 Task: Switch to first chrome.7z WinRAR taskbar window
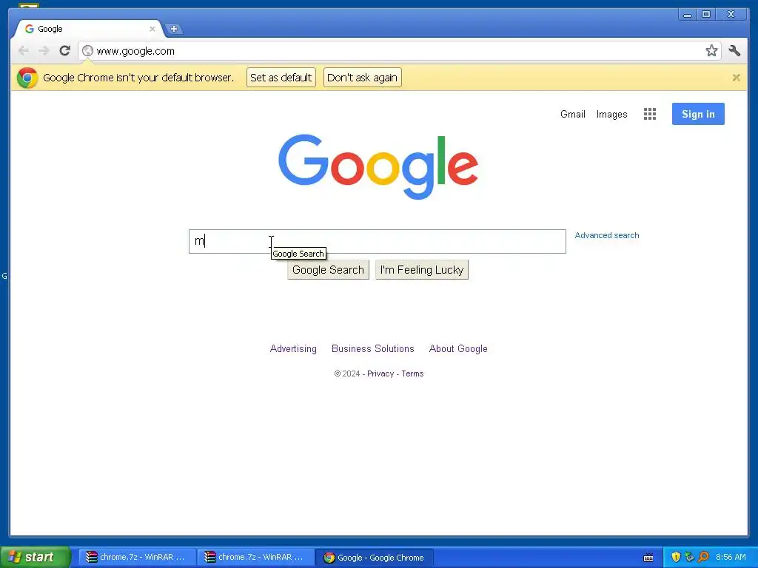point(137,557)
